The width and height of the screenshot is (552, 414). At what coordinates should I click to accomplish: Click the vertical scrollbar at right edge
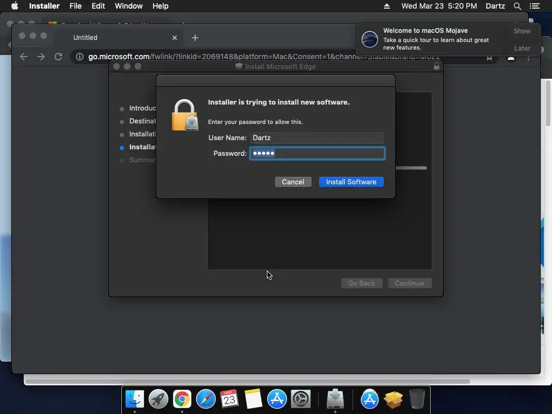click(548, 103)
